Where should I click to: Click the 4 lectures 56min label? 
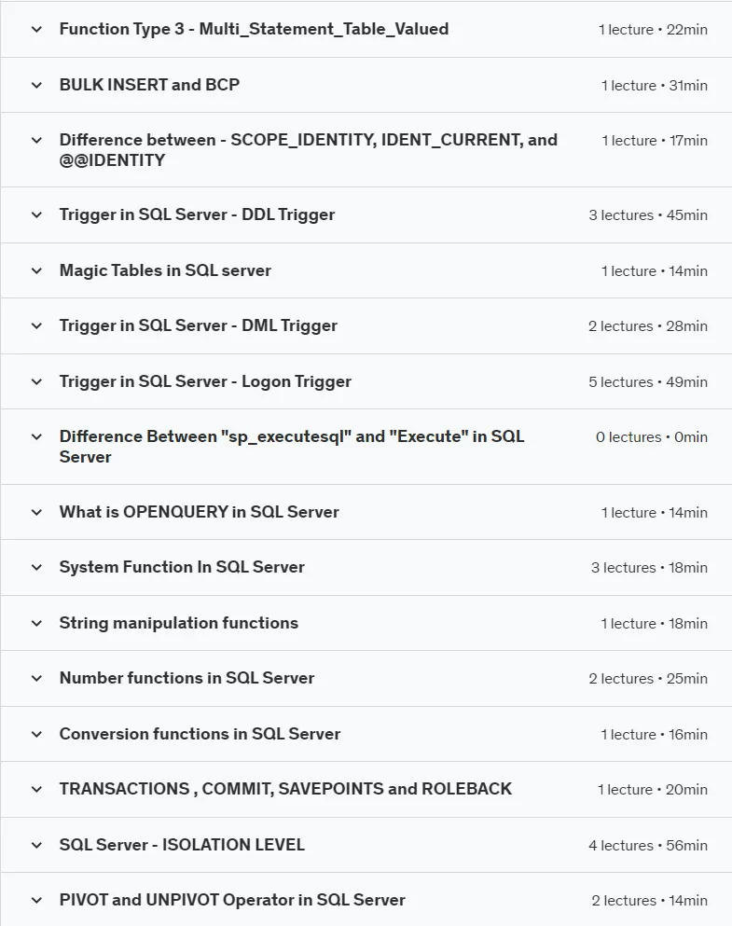pyautogui.click(x=647, y=846)
